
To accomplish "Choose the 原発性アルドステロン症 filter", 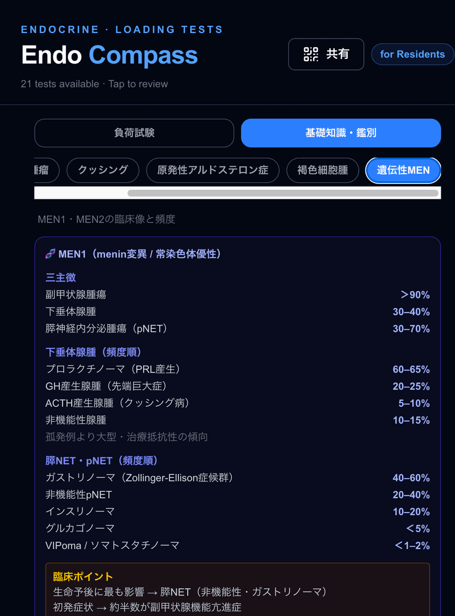I will (x=213, y=170).
